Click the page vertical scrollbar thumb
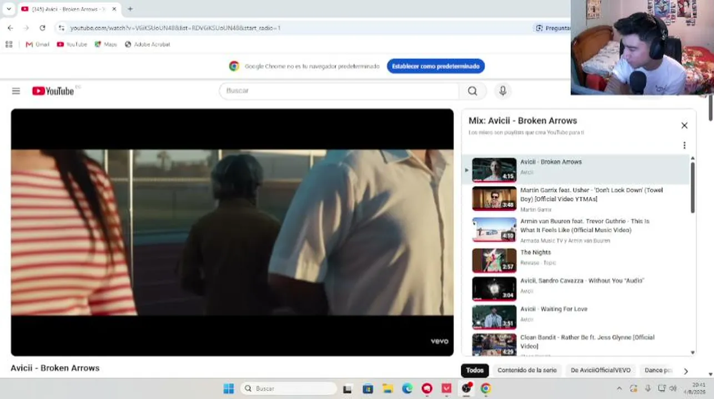Image resolution: width=714 pixels, height=399 pixels. (711, 108)
